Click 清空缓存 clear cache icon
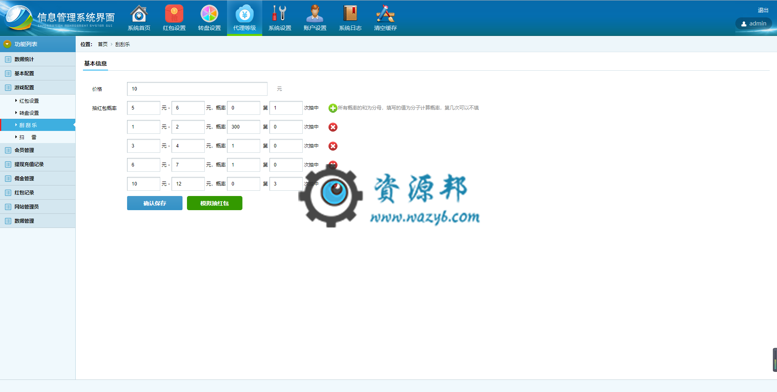The image size is (777, 392). click(x=385, y=14)
